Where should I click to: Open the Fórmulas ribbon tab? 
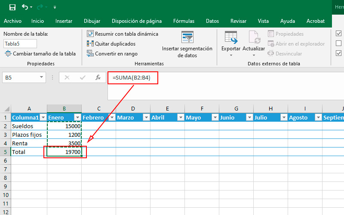point(184,21)
